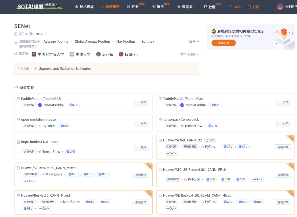Click GPU tag in SE-ResNext-101-32x4d_CANN_Mixed card

click(228, 202)
